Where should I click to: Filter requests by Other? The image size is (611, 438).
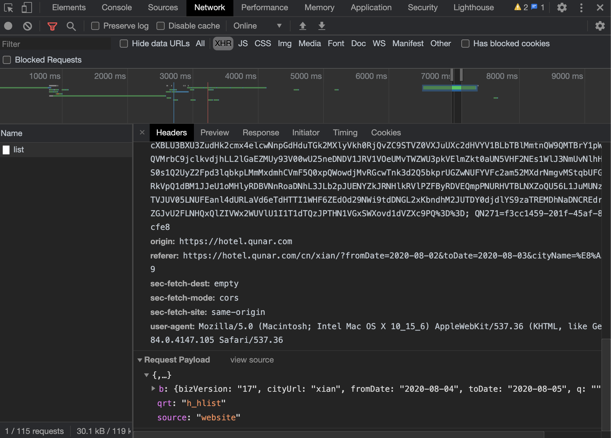coord(441,44)
